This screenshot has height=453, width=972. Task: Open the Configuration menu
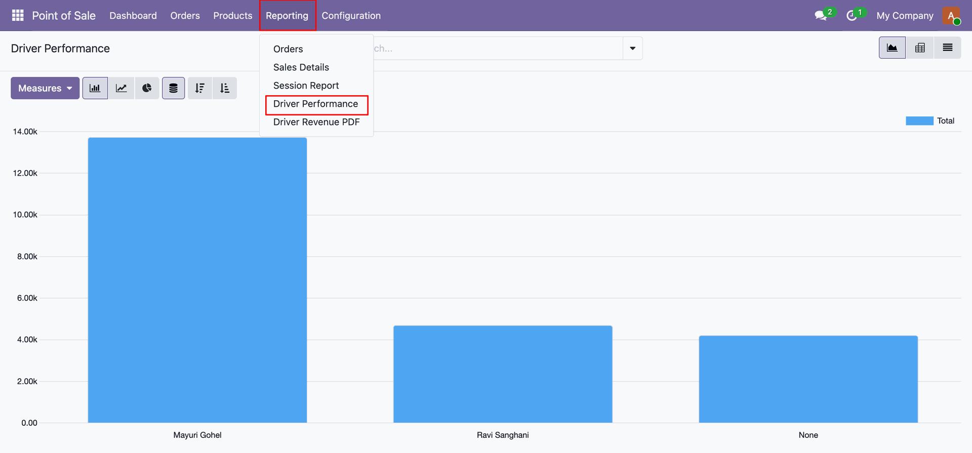pyautogui.click(x=351, y=16)
